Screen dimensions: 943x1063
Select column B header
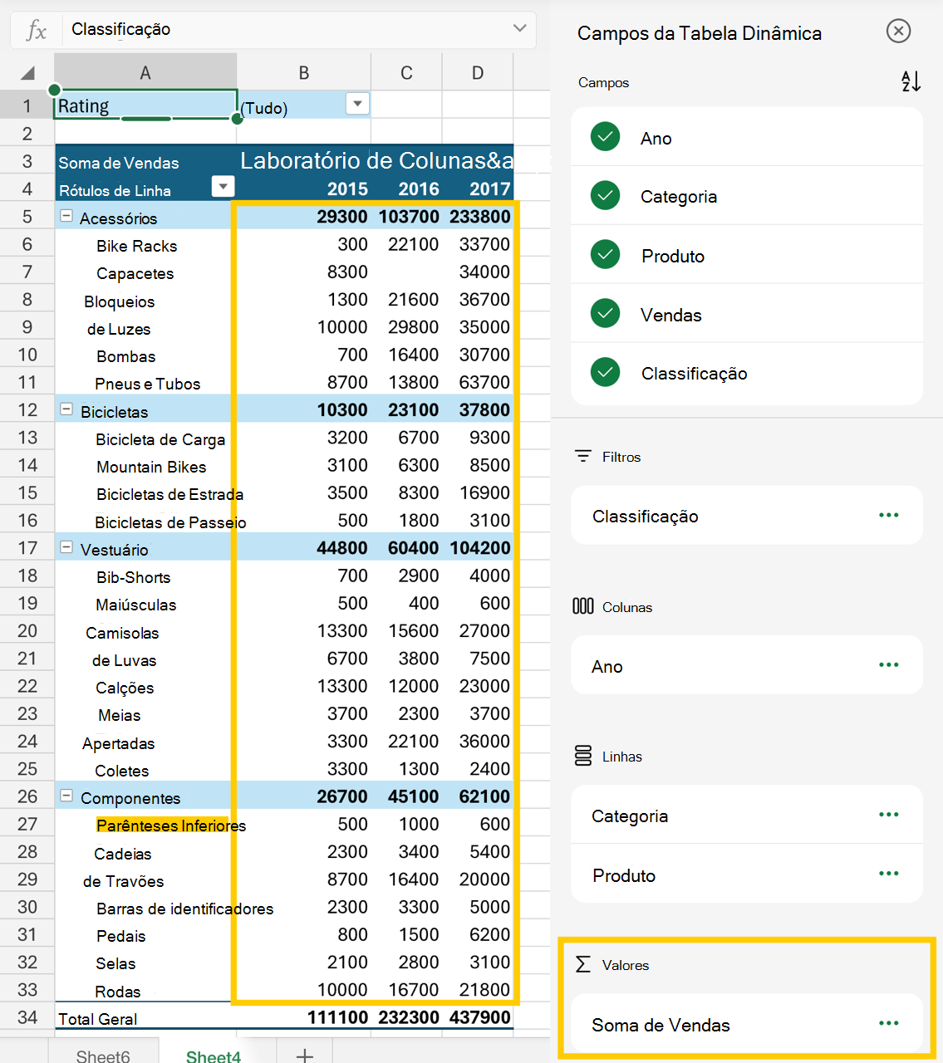tap(304, 73)
